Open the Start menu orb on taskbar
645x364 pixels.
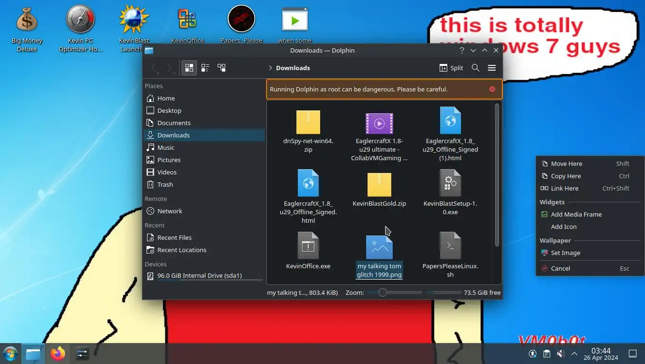pos(10,354)
